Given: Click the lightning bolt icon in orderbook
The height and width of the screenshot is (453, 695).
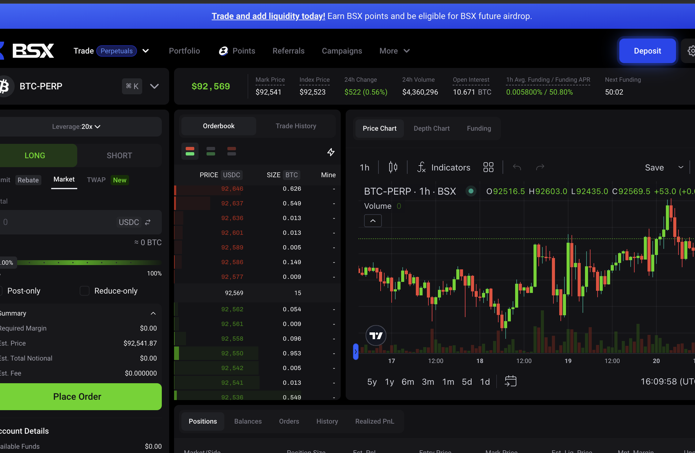Looking at the screenshot, I should 331,152.
